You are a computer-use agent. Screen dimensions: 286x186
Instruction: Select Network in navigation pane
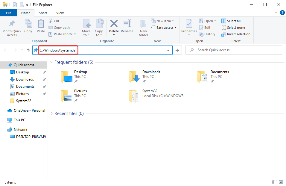point(21,130)
